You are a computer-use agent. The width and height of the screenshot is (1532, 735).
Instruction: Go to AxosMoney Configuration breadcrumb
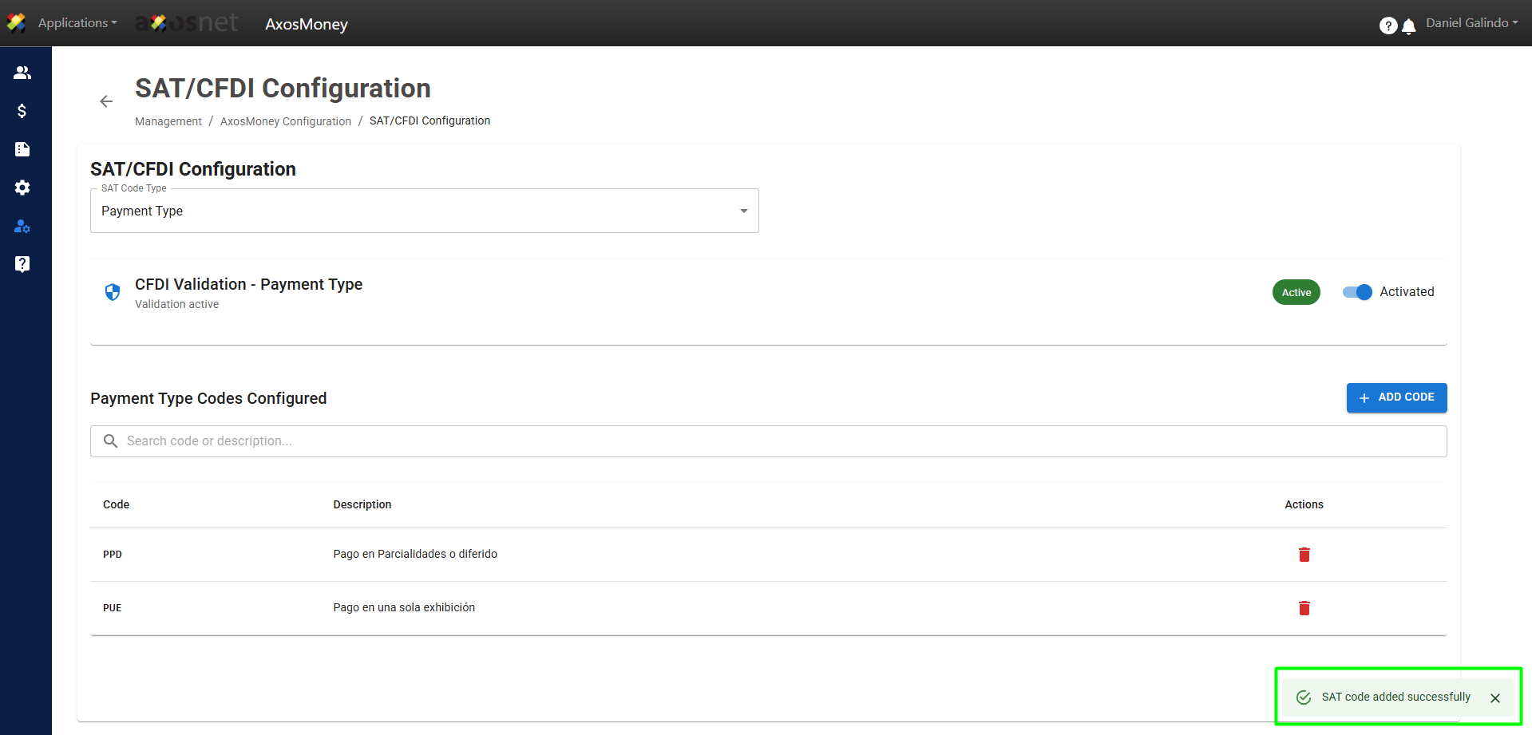click(286, 121)
